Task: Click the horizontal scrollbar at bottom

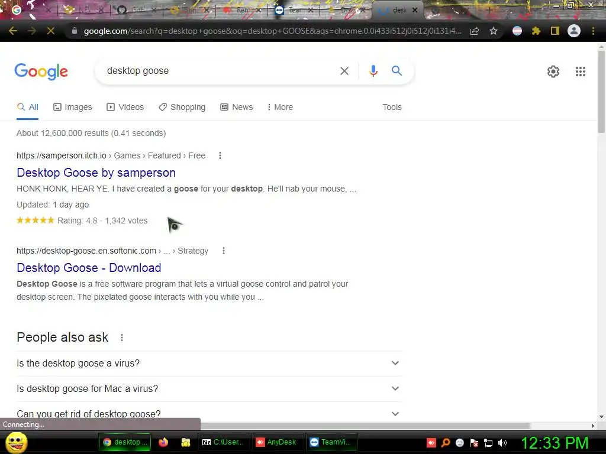Action: point(365,426)
